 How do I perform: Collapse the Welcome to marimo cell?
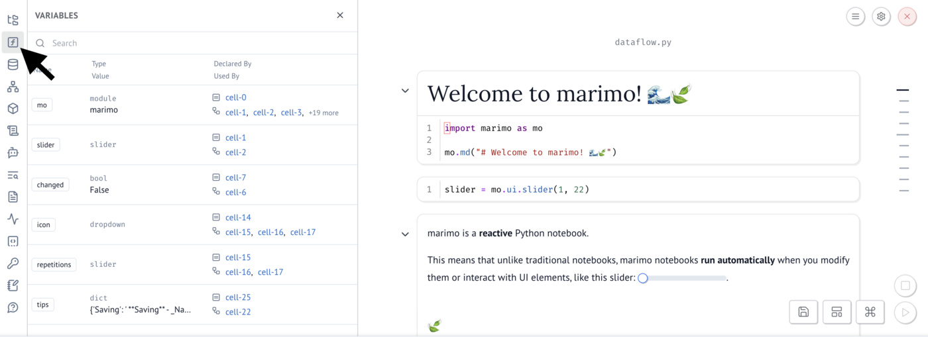pos(405,91)
